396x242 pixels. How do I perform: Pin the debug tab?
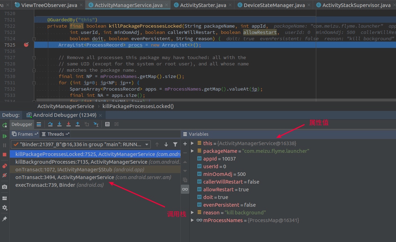click(x=5, y=219)
